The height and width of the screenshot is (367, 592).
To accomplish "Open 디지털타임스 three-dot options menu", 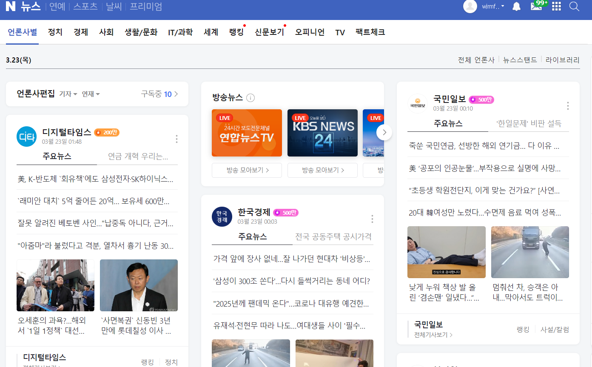I will (x=176, y=139).
